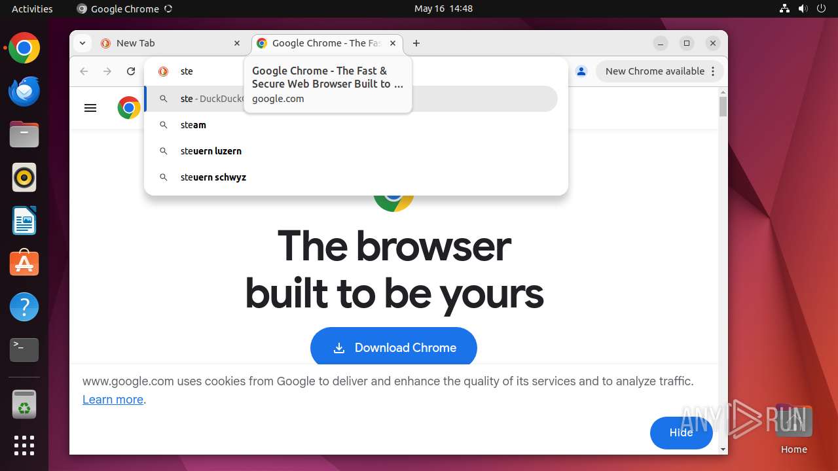
Task: Open the power tray icon
Action: [822, 9]
